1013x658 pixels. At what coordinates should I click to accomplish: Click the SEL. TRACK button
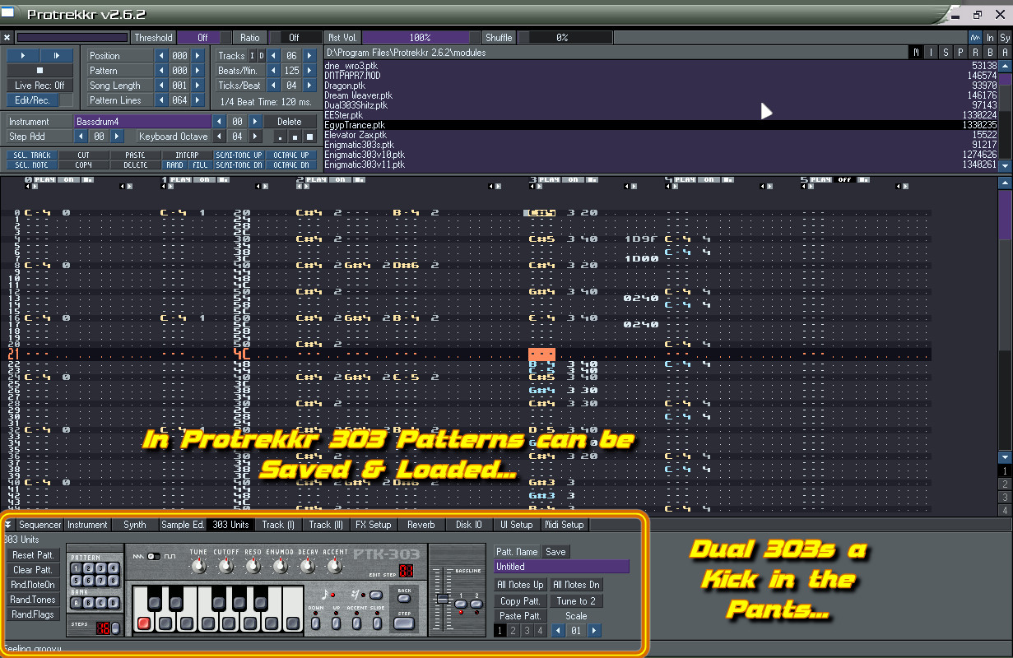point(32,155)
